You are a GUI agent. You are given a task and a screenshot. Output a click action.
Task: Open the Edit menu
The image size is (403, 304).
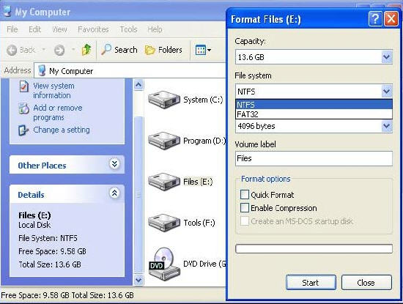coord(34,29)
